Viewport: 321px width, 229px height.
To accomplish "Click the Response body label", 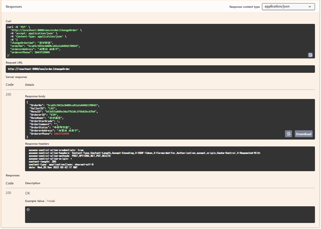I will 35,96.
